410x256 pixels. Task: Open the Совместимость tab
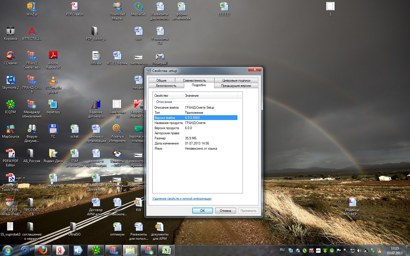pyautogui.click(x=194, y=80)
